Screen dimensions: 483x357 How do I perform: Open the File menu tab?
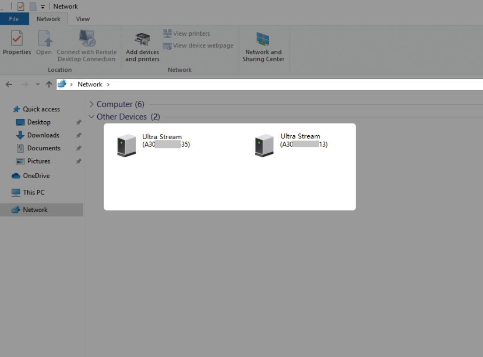pyautogui.click(x=14, y=19)
